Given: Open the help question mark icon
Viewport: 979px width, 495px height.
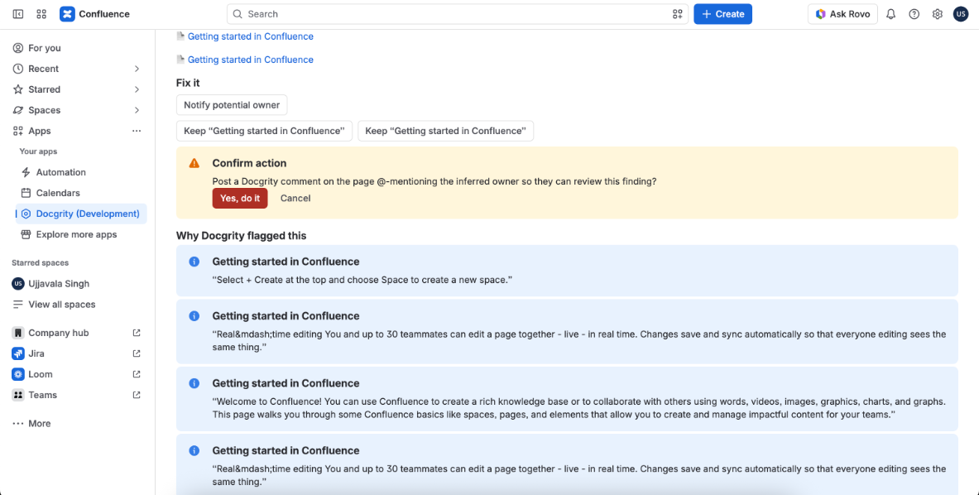Looking at the screenshot, I should pyautogui.click(x=914, y=14).
